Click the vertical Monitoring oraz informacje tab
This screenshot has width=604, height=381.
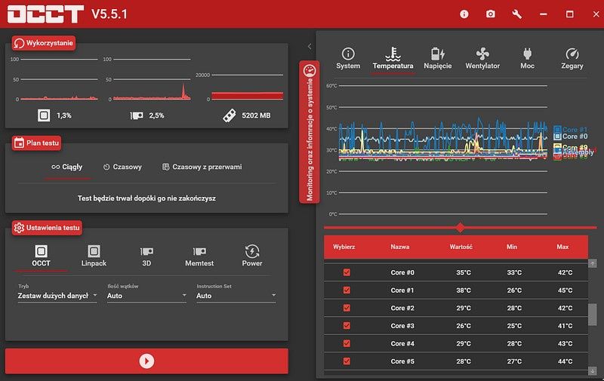click(310, 131)
